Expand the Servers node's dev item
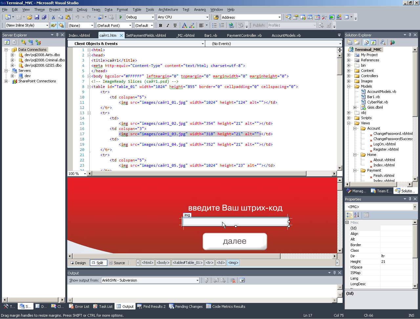420x319 pixels. pyautogui.click(x=12, y=76)
